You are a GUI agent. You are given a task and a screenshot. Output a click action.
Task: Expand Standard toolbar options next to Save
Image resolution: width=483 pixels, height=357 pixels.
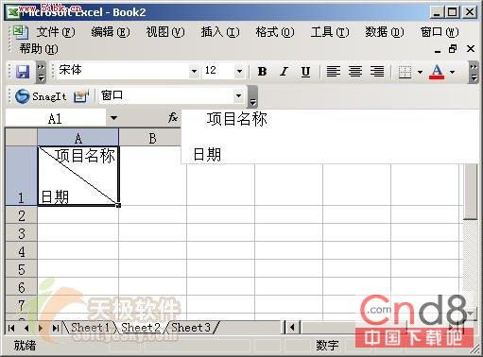(42, 73)
